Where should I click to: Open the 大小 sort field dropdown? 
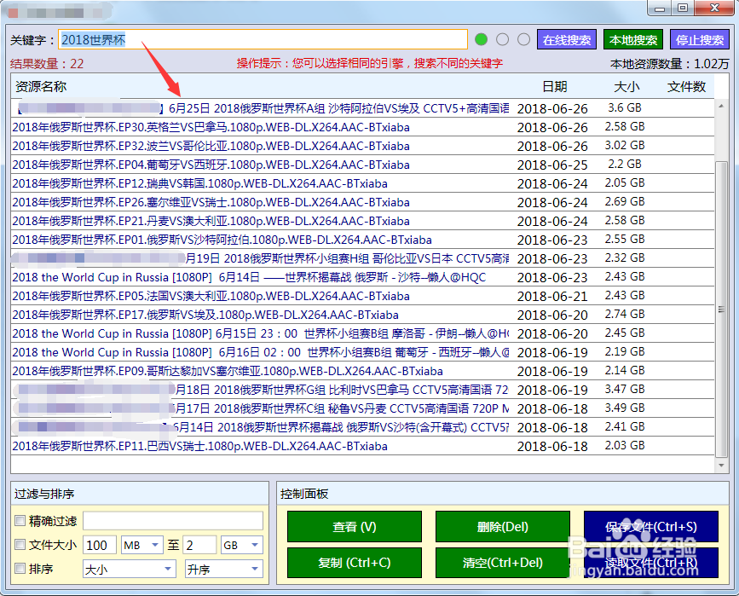pos(129,569)
